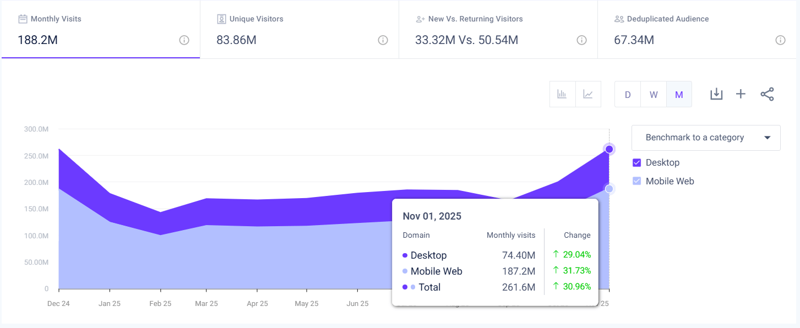Click the download data icon
Image resolution: width=800 pixels, height=328 pixels.
[716, 94]
